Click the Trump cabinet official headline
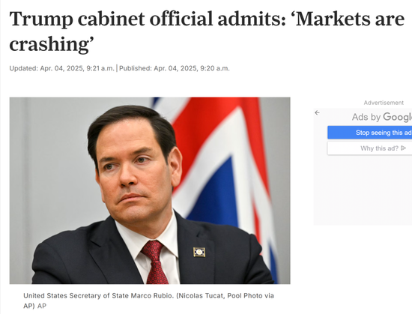Screen dimensions: 412x314 coord(207,31)
